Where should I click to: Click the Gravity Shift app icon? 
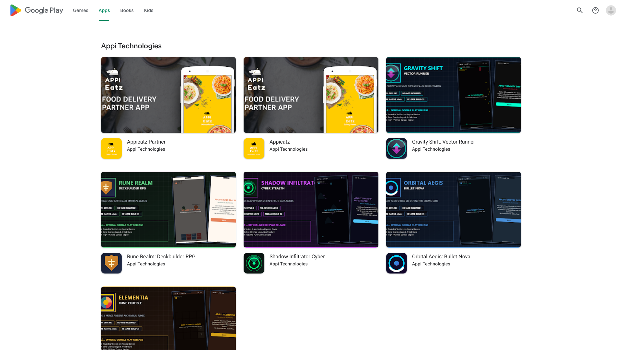(x=397, y=148)
